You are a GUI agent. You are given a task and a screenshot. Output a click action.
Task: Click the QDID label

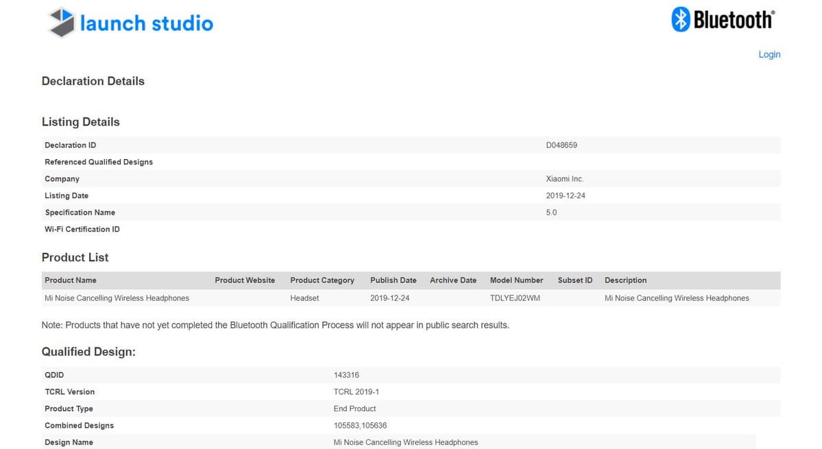(54, 375)
